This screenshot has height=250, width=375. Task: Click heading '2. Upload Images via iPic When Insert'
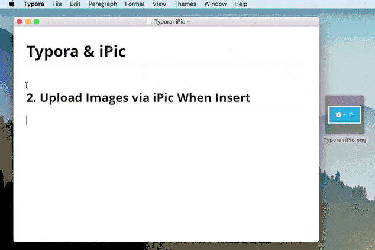138,98
